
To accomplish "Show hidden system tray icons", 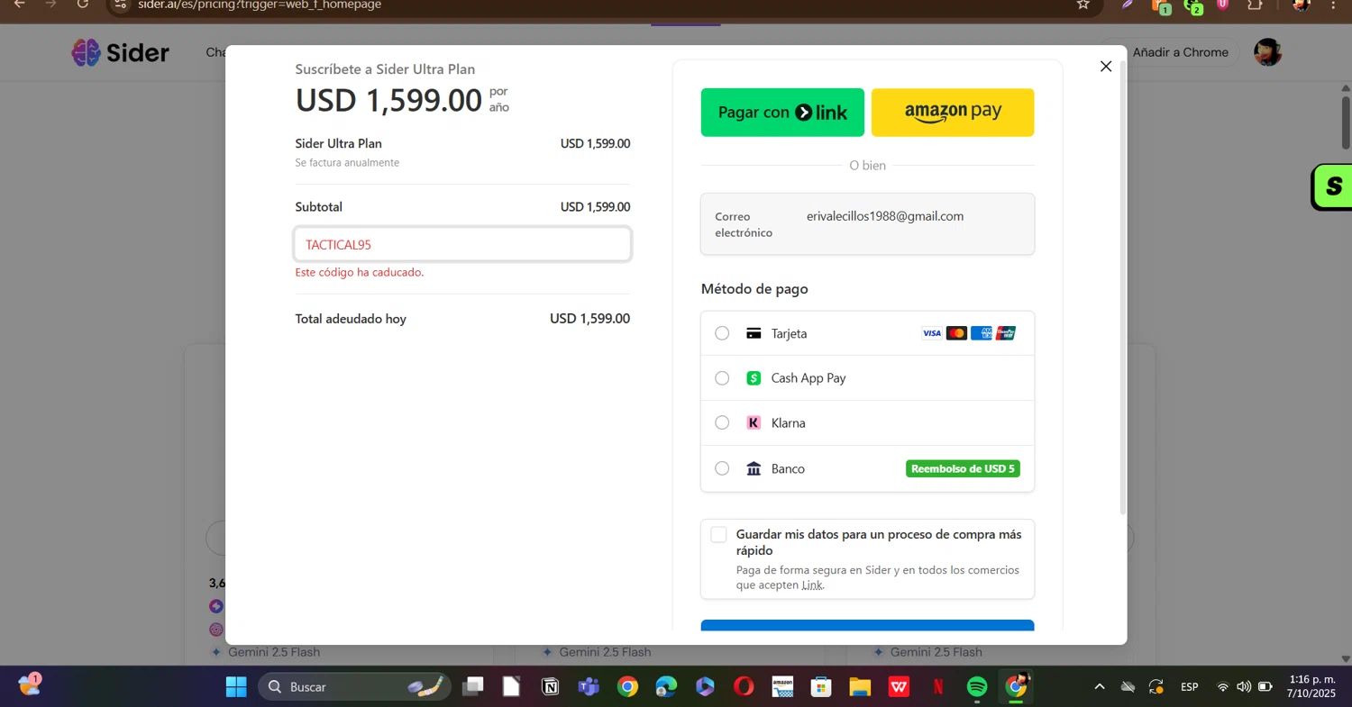I will (x=1100, y=687).
